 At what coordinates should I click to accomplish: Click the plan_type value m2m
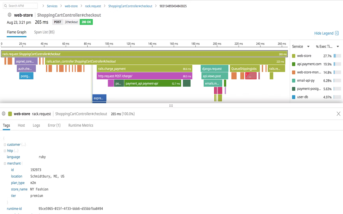tap(33, 183)
